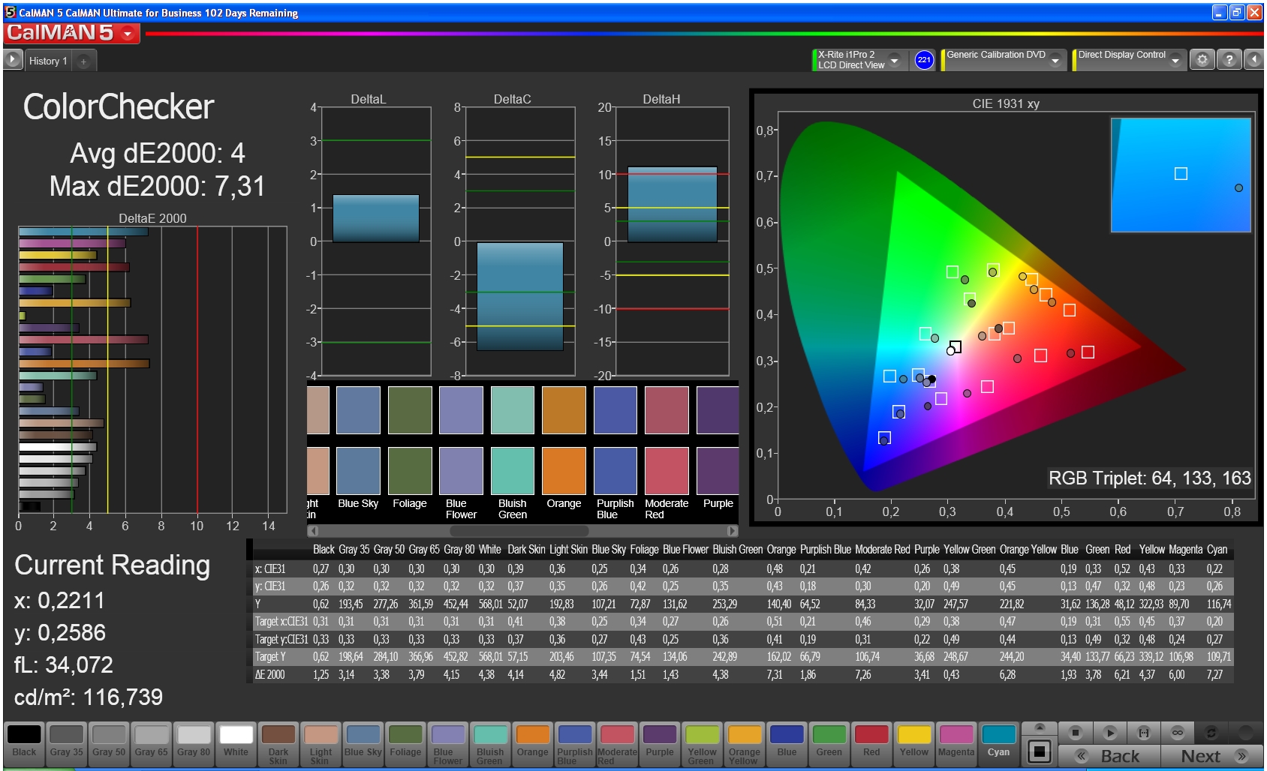The width and height of the screenshot is (1267, 771).
Task: Open settings with the gear icon
Action: (x=1202, y=60)
